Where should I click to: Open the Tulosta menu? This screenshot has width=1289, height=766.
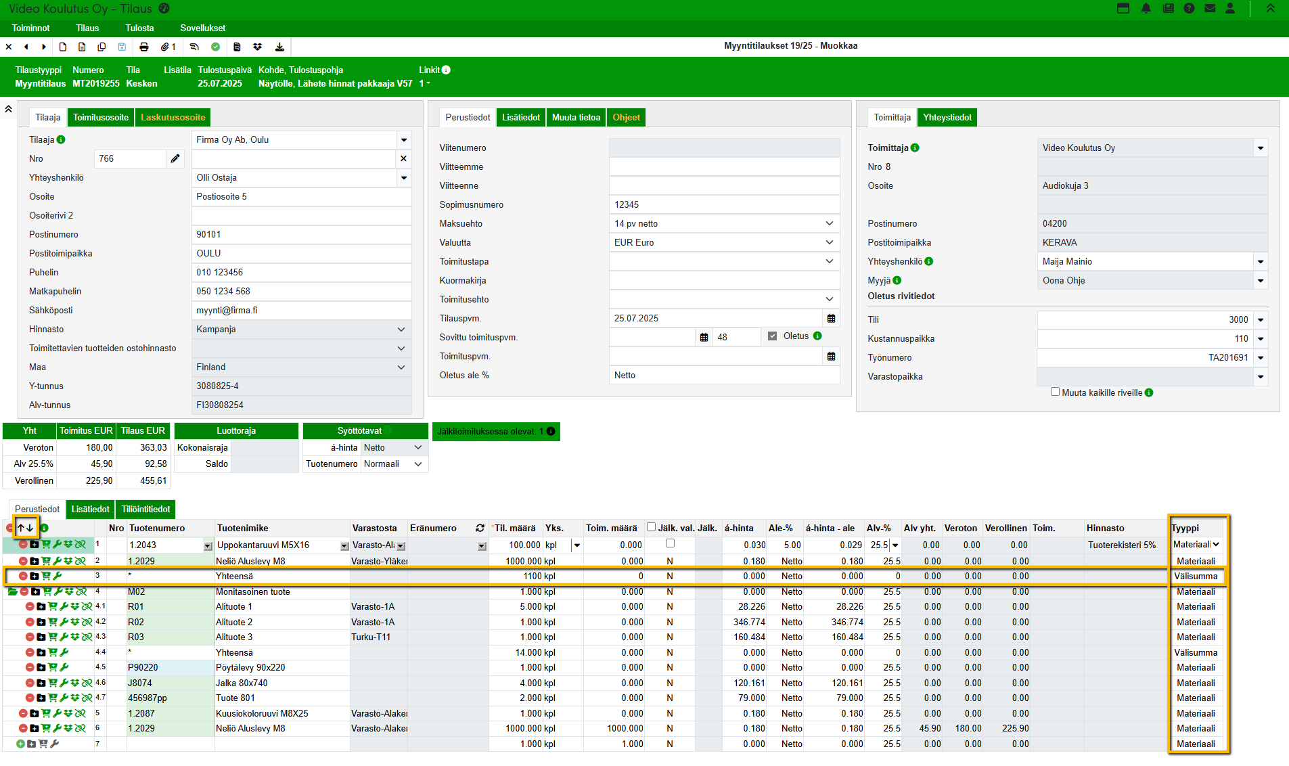(x=139, y=28)
